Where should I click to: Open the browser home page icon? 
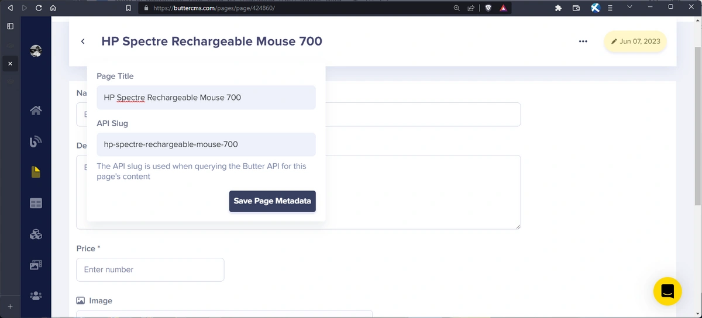pos(53,8)
